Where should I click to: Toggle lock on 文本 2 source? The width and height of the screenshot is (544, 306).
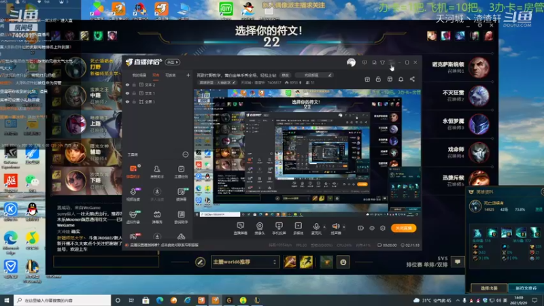[x=134, y=84]
